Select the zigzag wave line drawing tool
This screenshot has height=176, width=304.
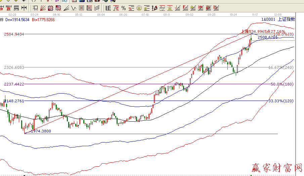[x=74, y=8]
